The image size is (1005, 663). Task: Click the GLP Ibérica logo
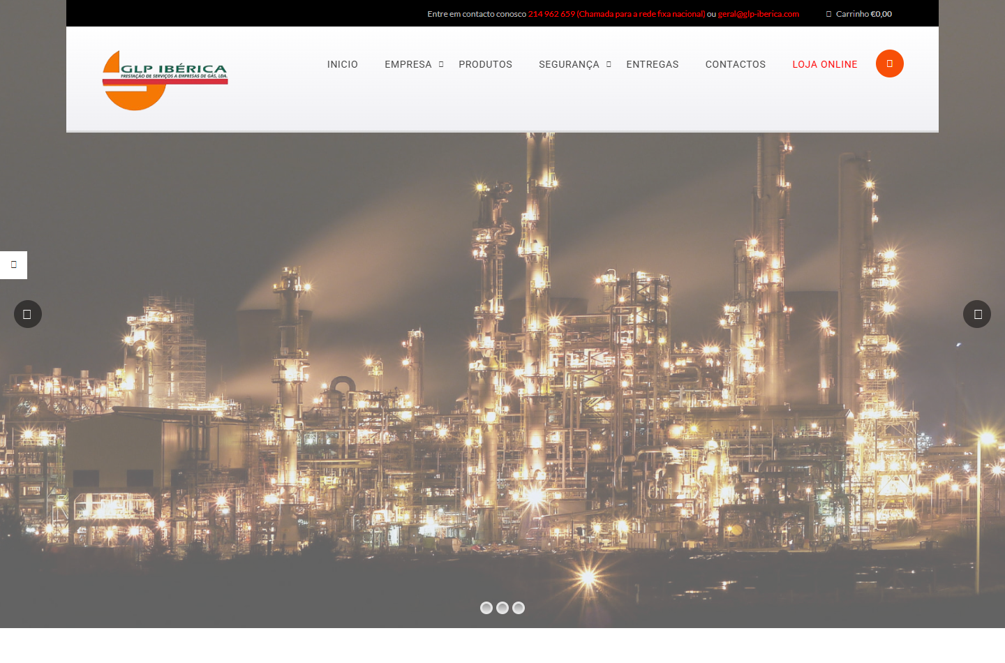click(165, 80)
